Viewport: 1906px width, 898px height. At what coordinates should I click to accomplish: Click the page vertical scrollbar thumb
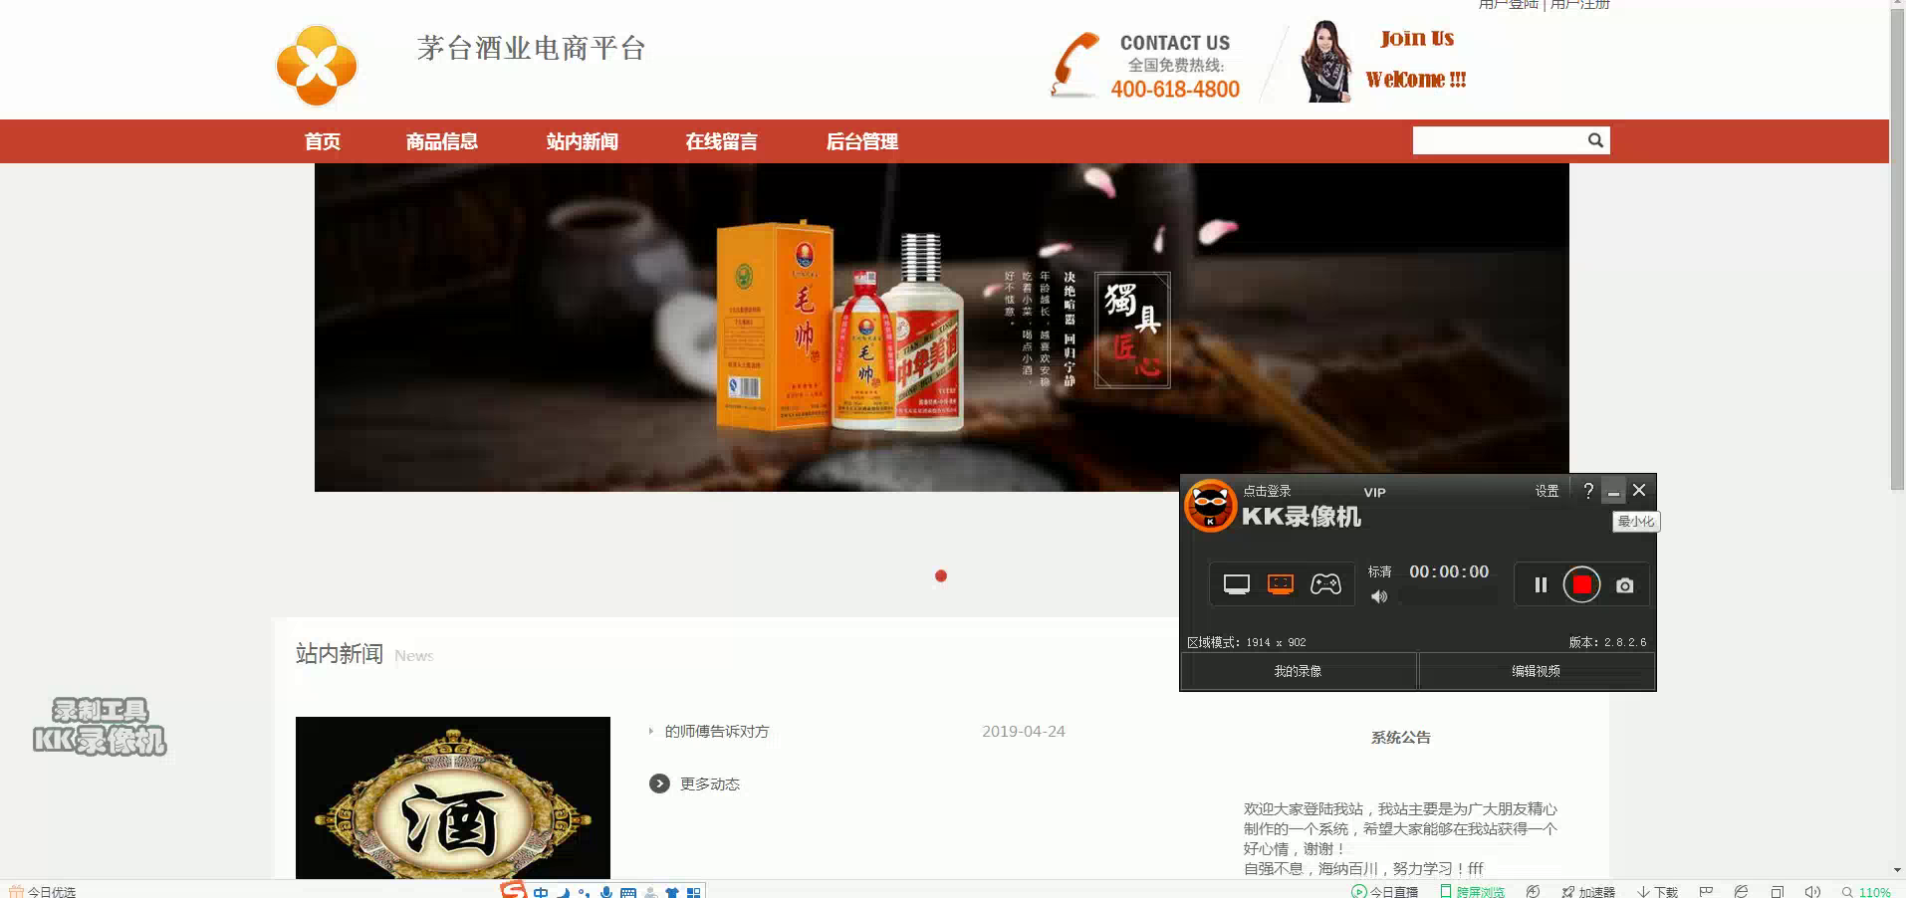1897,249
